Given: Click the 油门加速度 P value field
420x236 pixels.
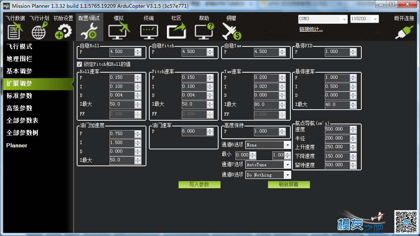Looking at the screenshot, I should pyautogui.click(x=125, y=134).
